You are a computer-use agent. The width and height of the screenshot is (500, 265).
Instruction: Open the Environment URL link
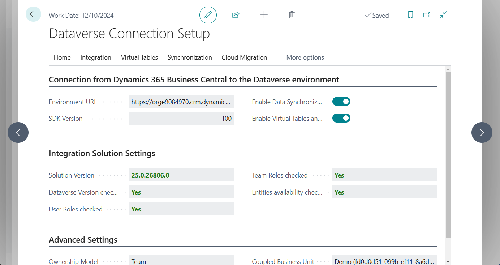181,101
